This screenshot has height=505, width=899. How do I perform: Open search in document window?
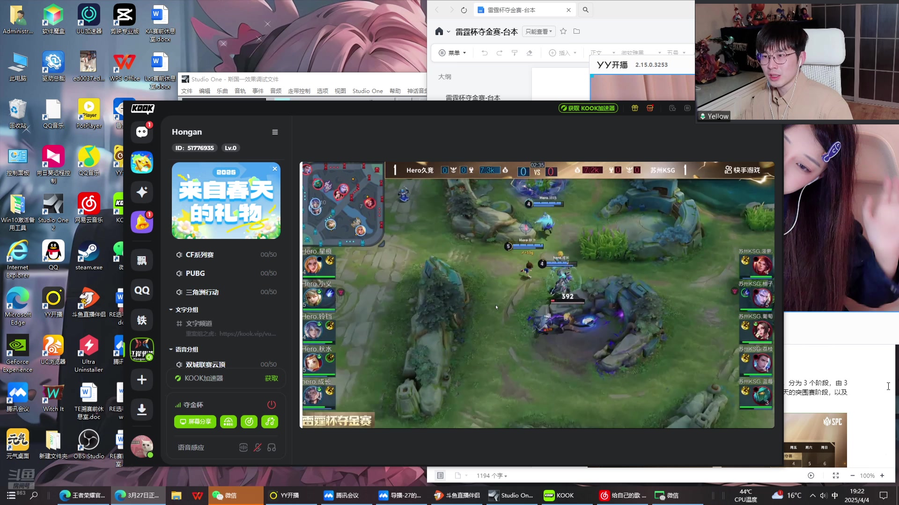(x=585, y=10)
